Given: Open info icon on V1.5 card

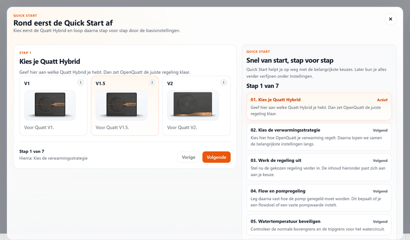Looking at the screenshot, I should click(152, 83).
